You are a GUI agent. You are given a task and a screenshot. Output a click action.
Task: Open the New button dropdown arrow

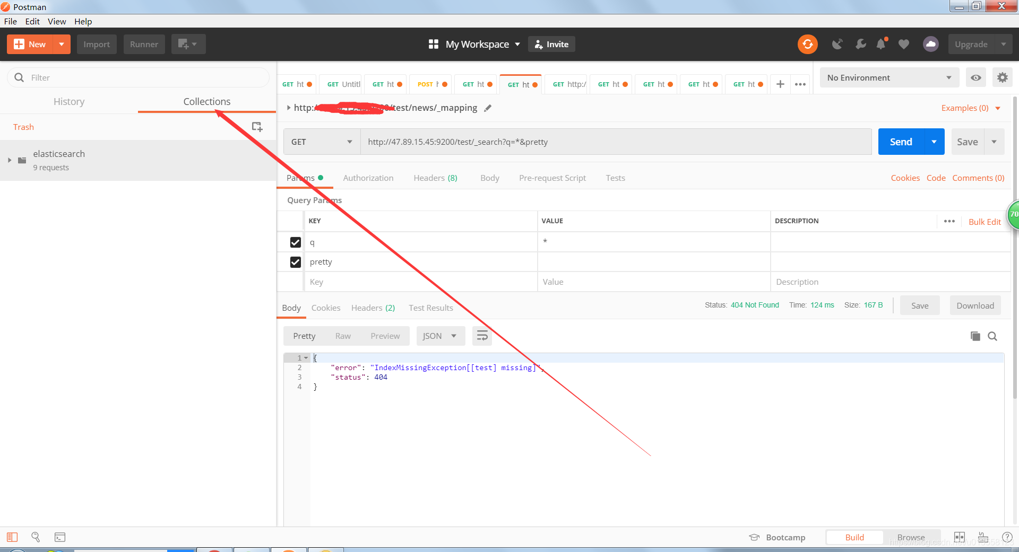(62, 44)
